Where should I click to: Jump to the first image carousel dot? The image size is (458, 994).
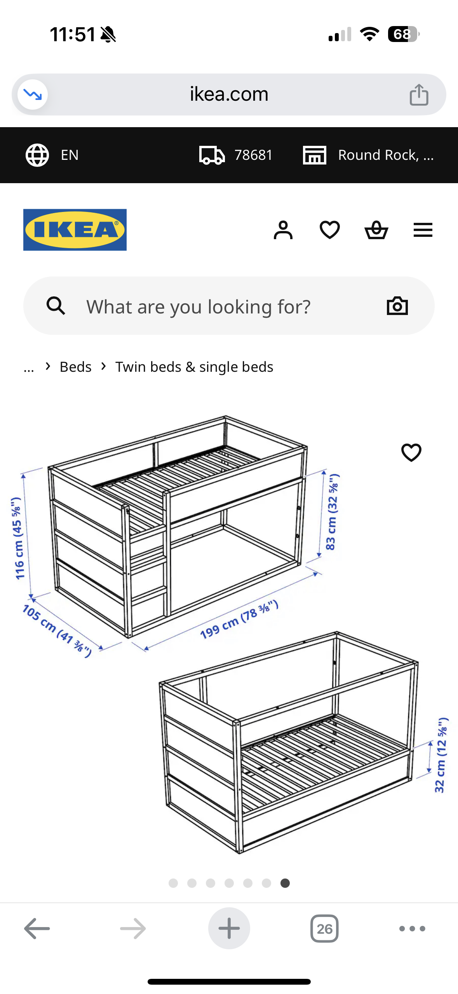click(173, 883)
